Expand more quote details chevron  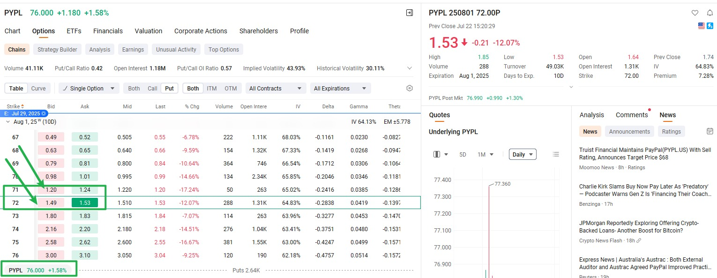pos(570,87)
